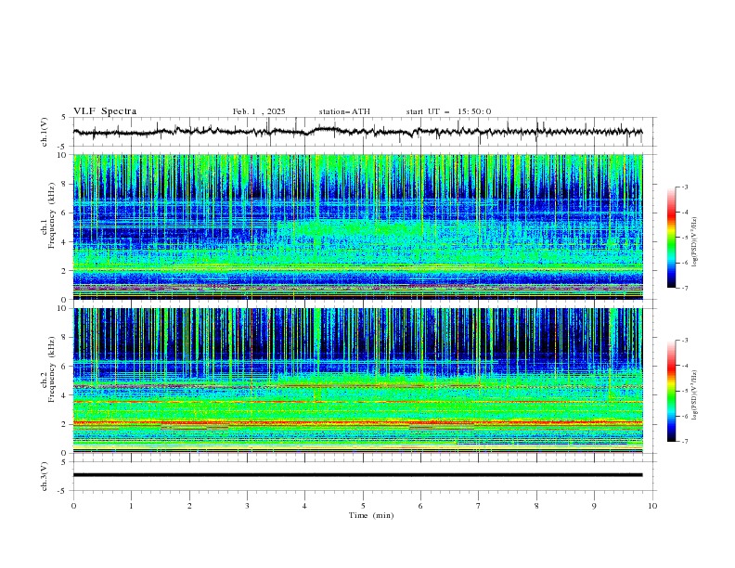
Task: Click the "Time (min)" axis title
Action: click(371, 515)
